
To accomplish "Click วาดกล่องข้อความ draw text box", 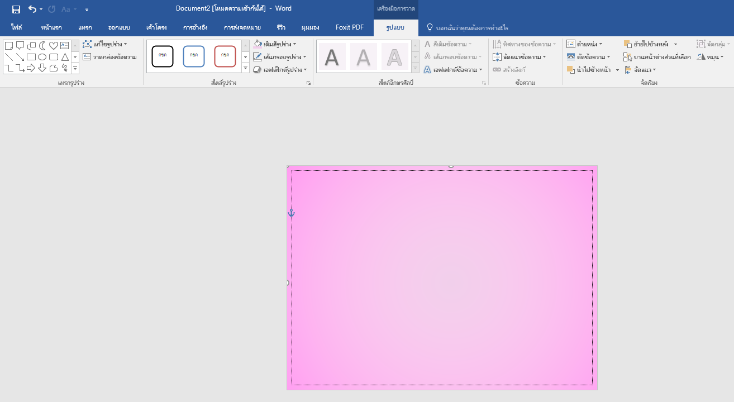I will 109,56.
